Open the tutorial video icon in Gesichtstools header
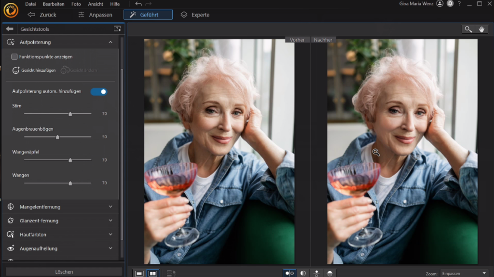The height and width of the screenshot is (277, 494). [x=117, y=29]
